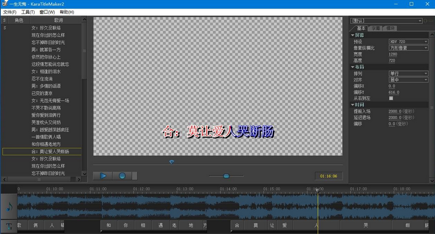This screenshot has height=234, width=435.
Task: Collapse the 屏幕 section
Action: point(352,35)
